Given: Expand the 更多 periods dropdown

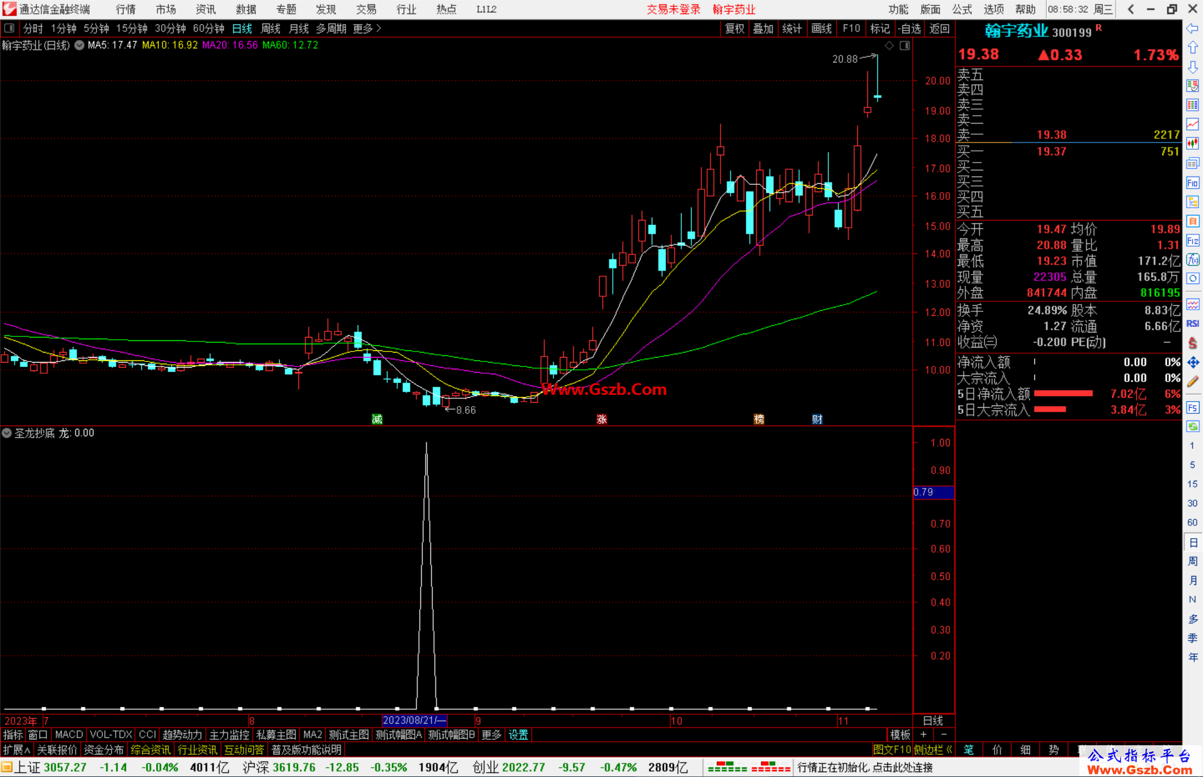Looking at the screenshot, I should [x=367, y=28].
